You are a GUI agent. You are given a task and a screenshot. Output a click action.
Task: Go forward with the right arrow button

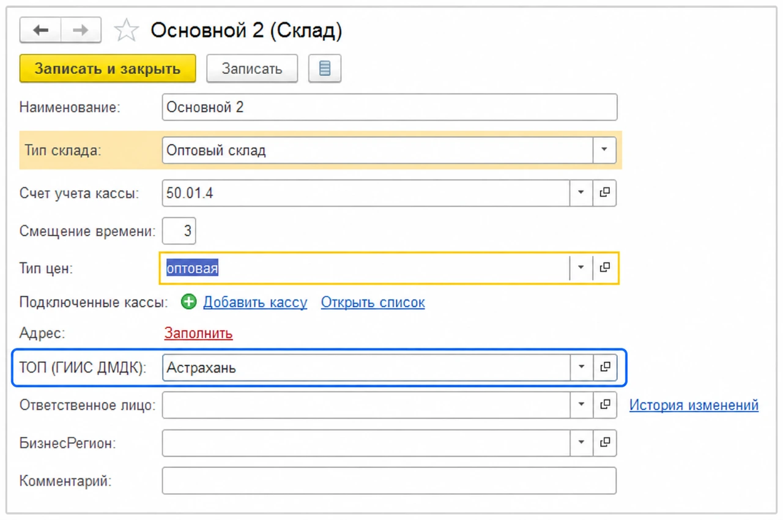[81, 31]
